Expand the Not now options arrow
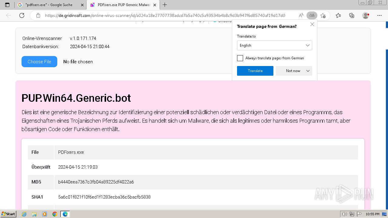 308,71
